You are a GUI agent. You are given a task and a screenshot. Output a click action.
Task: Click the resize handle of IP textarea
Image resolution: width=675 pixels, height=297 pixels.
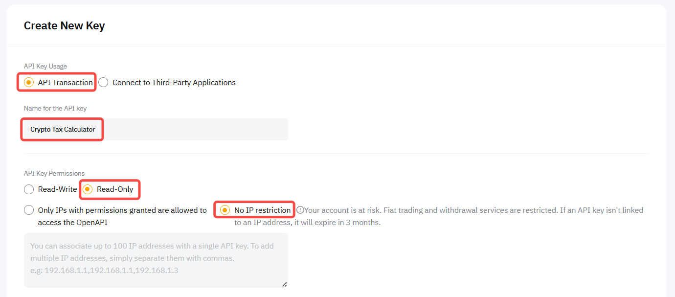pyautogui.click(x=284, y=284)
